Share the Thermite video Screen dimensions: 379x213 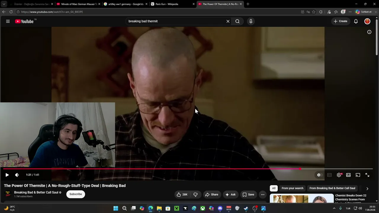pyautogui.click(x=212, y=194)
